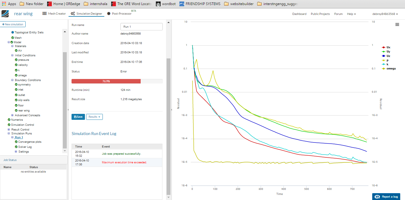The height and width of the screenshot is (200, 405).
Task: Open the Results dropdown button
Action: tap(94, 117)
